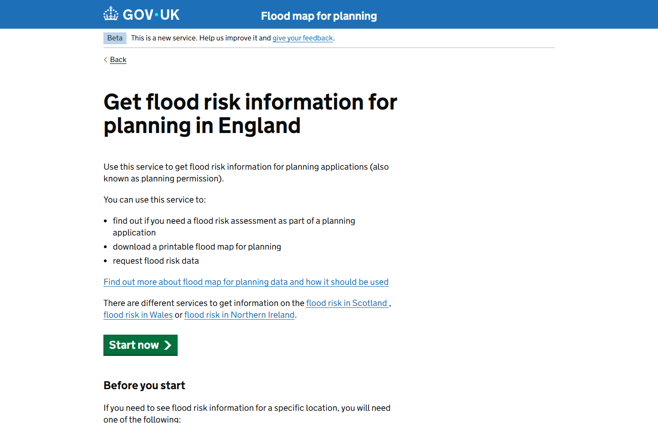This screenshot has width=658, height=423.
Task: Click the back chevron arrow icon
Action: click(106, 60)
